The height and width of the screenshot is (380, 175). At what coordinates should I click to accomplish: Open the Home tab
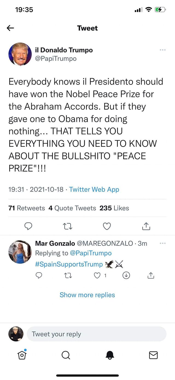point(21,355)
